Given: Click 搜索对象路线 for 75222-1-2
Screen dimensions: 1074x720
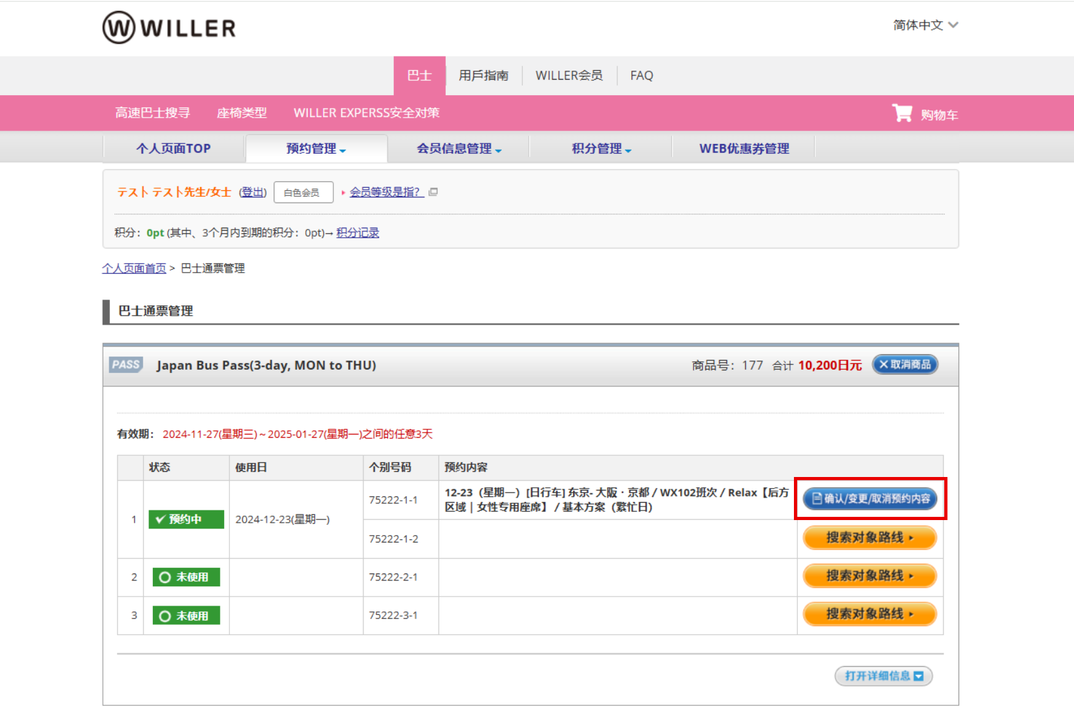Looking at the screenshot, I should (x=870, y=537).
